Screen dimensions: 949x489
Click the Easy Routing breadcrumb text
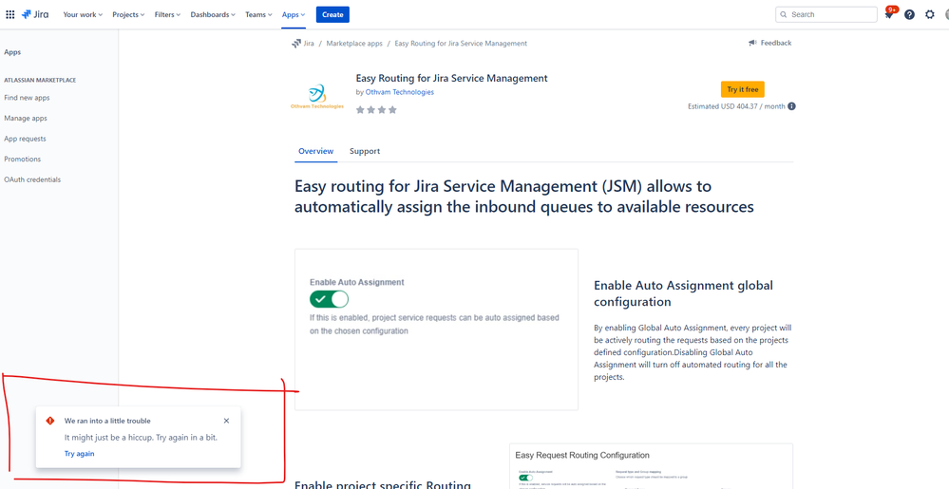point(461,44)
